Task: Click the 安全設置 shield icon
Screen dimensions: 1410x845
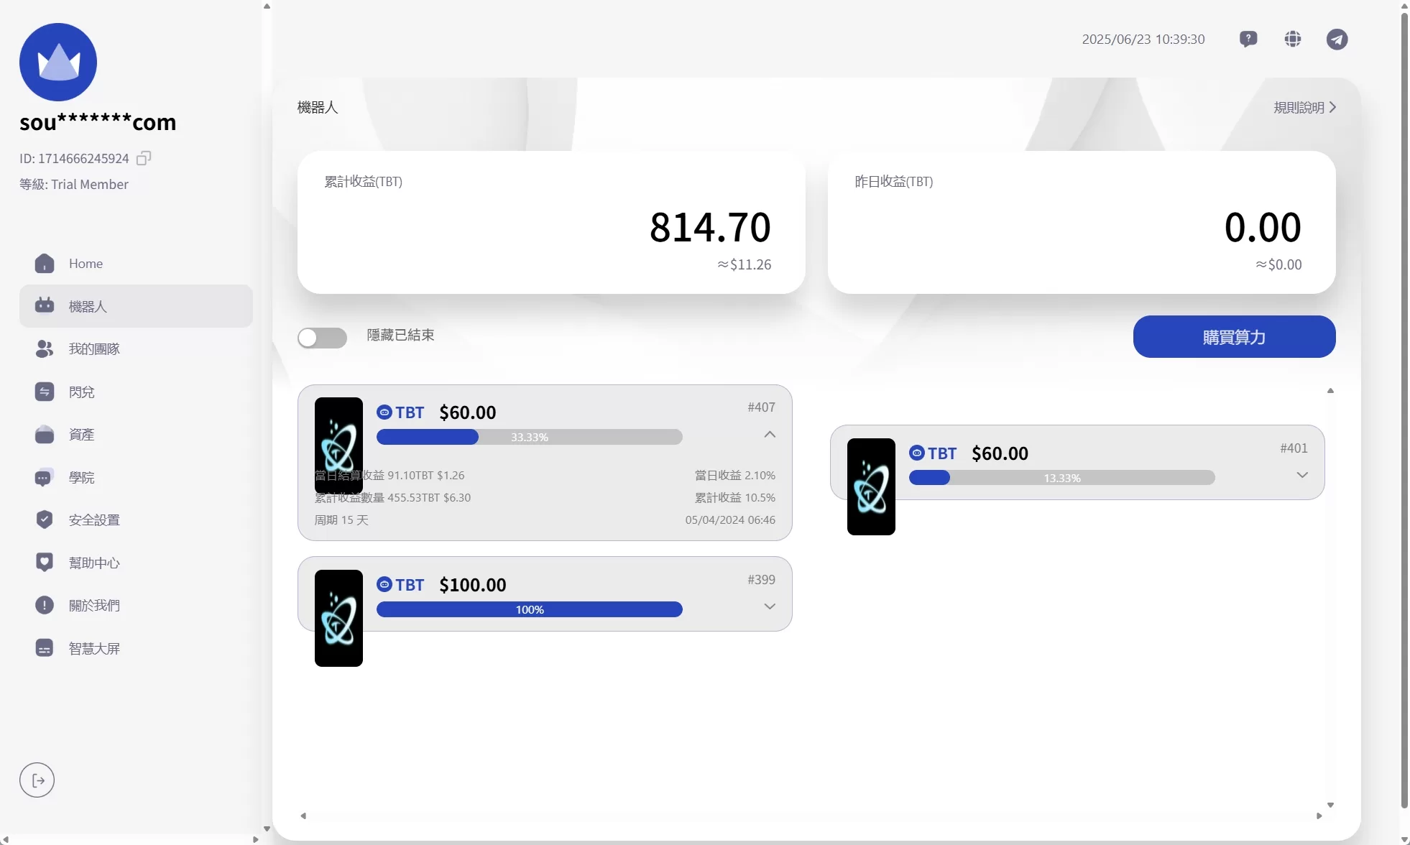Action: pyautogui.click(x=45, y=520)
